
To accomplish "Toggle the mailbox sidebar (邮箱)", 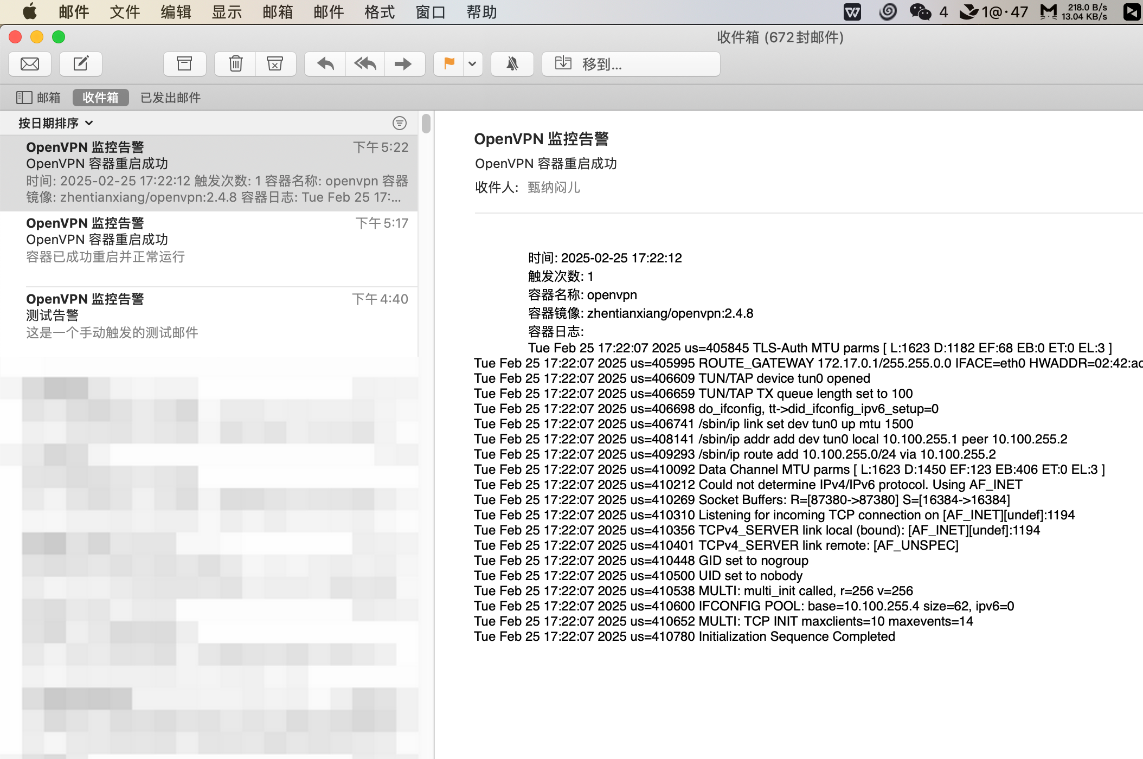I will pos(38,98).
